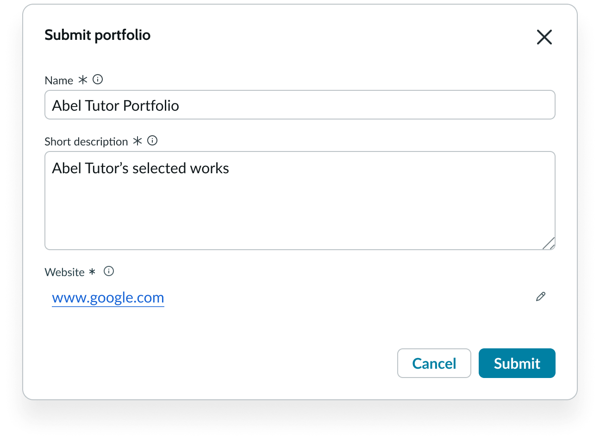Screen dimensions: 600x441
Task: Place cursor after Abel Tutor's selected works text
Action: click(x=230, y=168)
